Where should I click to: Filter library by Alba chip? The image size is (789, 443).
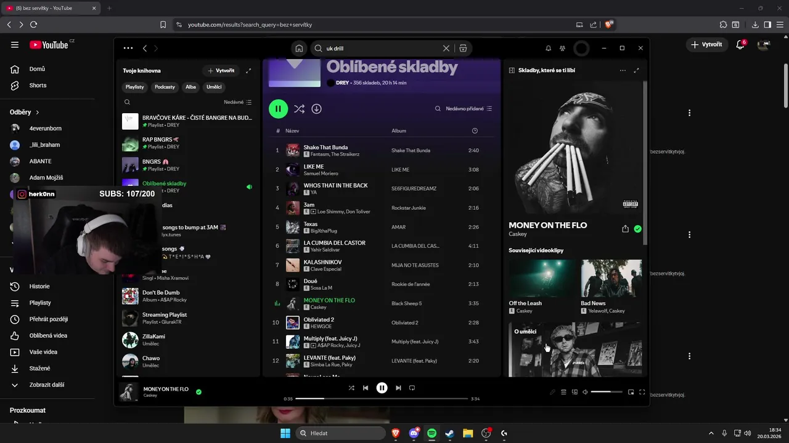point(190,87)
